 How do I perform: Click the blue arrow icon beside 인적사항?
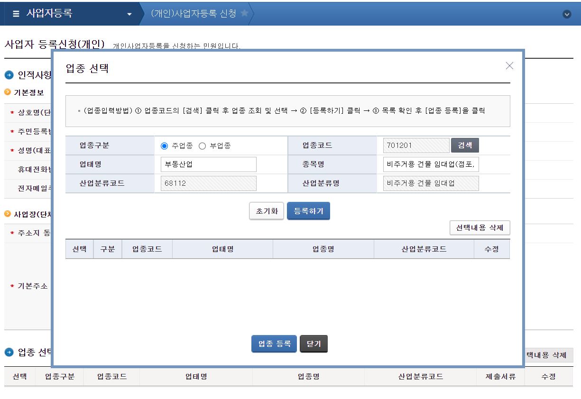pyautogui.click(x=9, y=75)
